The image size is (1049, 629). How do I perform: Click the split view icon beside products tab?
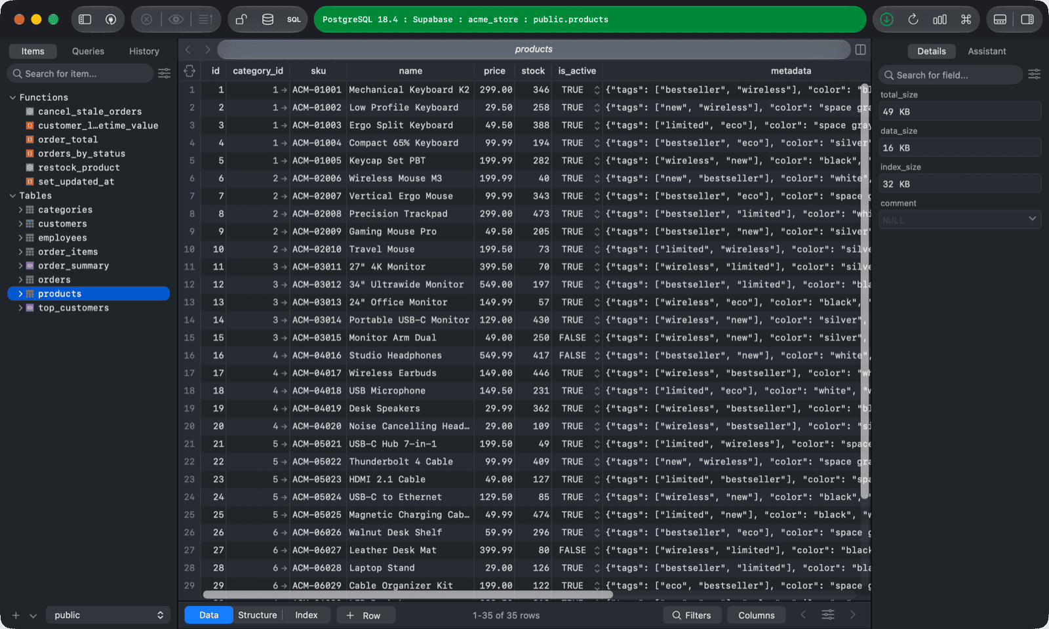click(x=861, y=49)
